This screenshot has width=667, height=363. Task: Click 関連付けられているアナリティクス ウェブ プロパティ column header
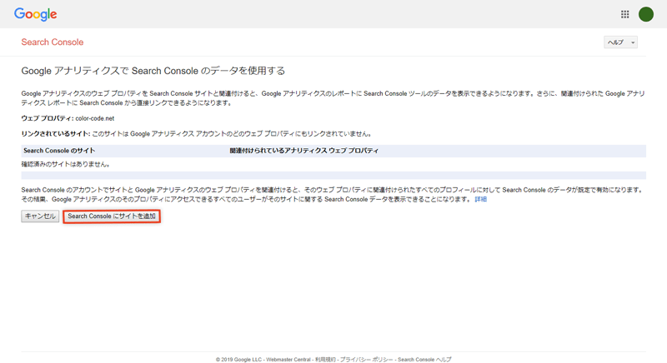[304, 151]
